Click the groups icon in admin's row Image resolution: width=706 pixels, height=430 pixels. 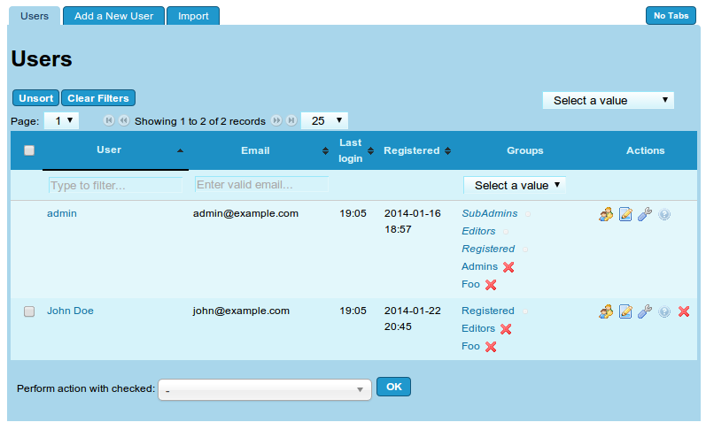click(606, 214)
